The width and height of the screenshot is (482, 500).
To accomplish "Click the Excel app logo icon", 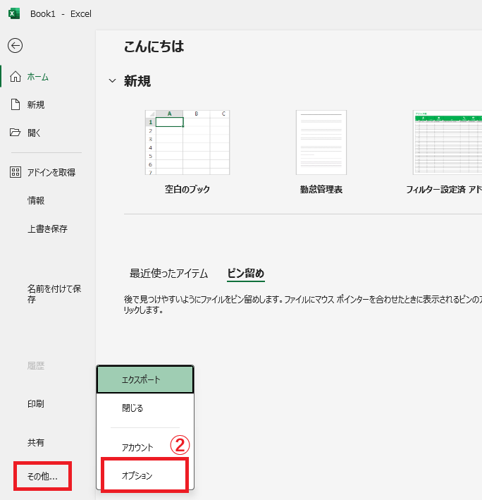I will 14,13.
